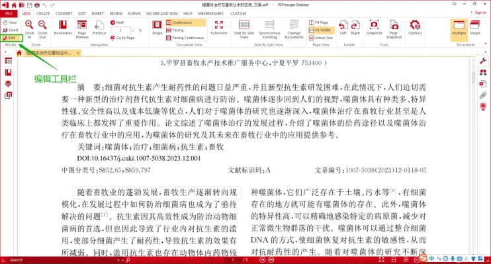The image size is (491, 264).
Task: Open the Search options dropdown arrow
Action: coord(118,260)
